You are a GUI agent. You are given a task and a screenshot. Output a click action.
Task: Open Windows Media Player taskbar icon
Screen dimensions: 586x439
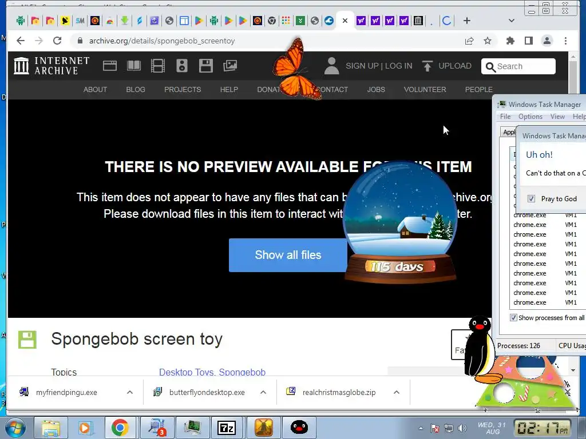click(x=85, y=428)
